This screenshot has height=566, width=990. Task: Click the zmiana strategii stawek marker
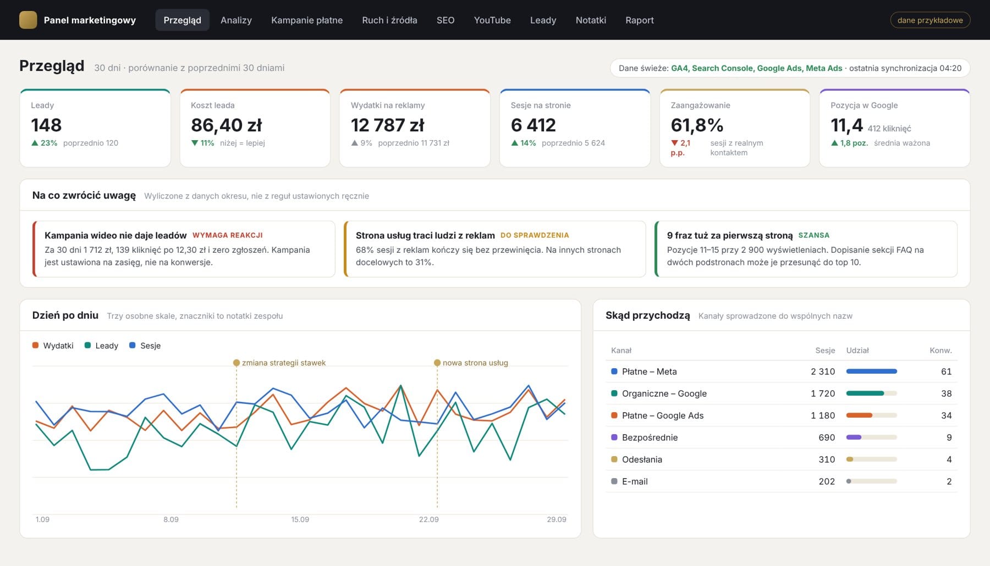(x=237, y=363)
